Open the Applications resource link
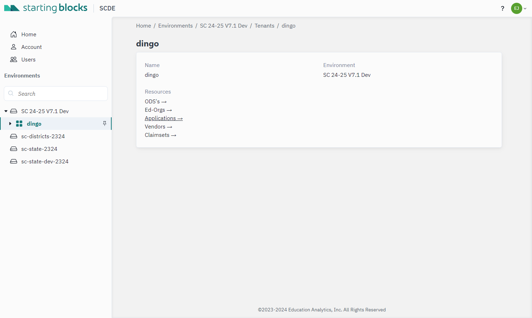 pos(164,118)
